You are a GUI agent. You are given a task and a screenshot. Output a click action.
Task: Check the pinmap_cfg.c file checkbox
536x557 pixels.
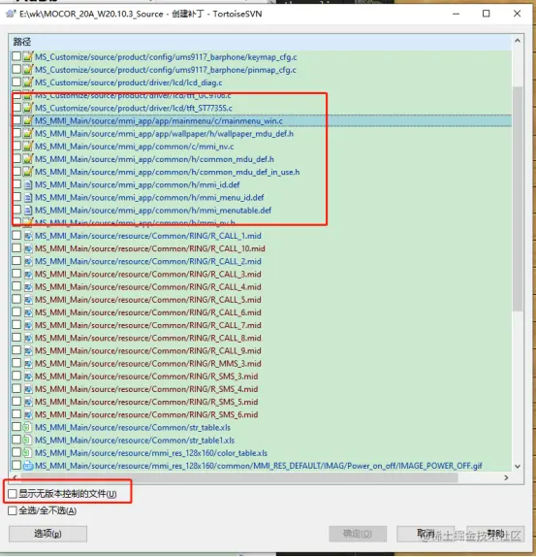16,69
